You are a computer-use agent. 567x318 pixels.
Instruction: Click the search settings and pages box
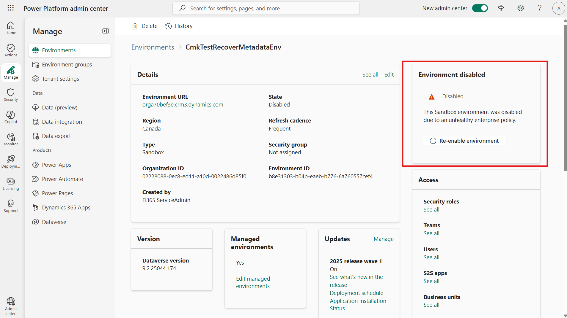point(266,8)
